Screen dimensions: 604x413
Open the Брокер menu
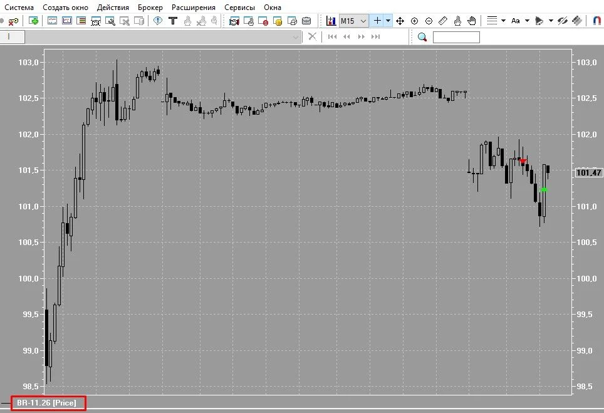coord(150,8)
